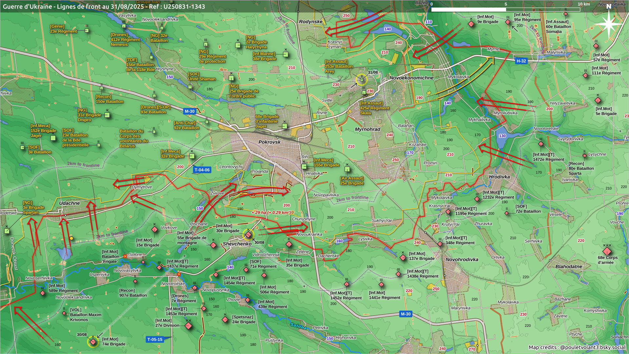Click the 253e Bataillon Arey circled square marker
This screenshot has width=629, height=354.
362,79
